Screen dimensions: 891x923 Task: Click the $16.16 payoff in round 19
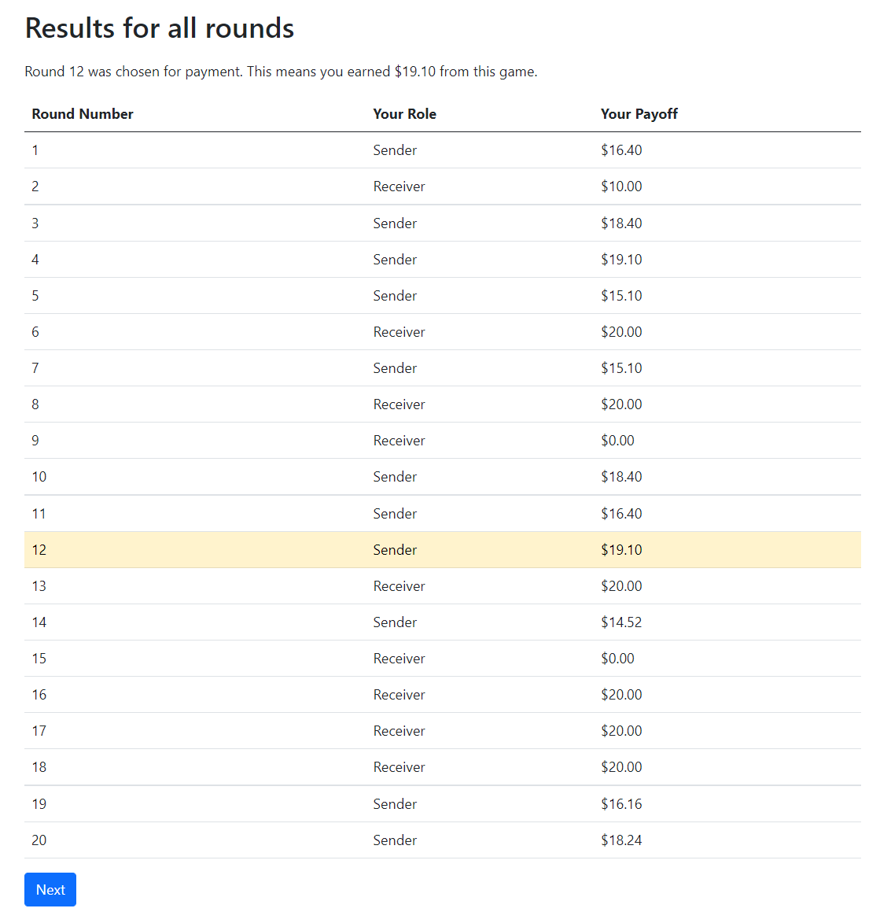coord(621,803)
